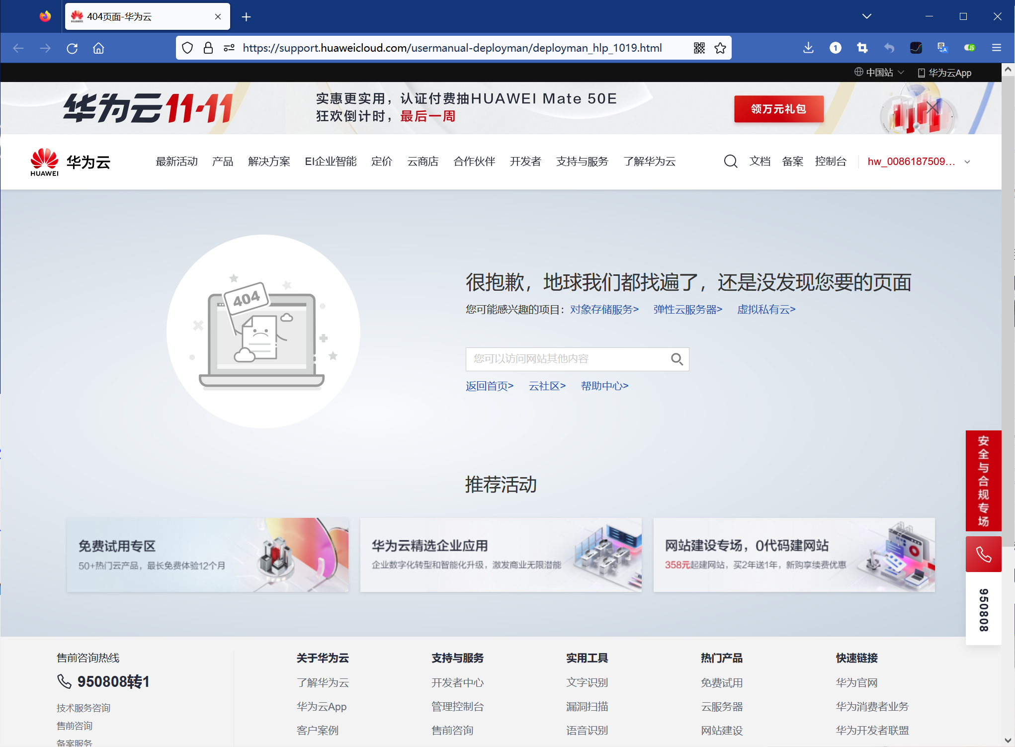Click the dark theme curve extension icon
This screenshot has width=1015, height=747.
[x=916, y=48]
